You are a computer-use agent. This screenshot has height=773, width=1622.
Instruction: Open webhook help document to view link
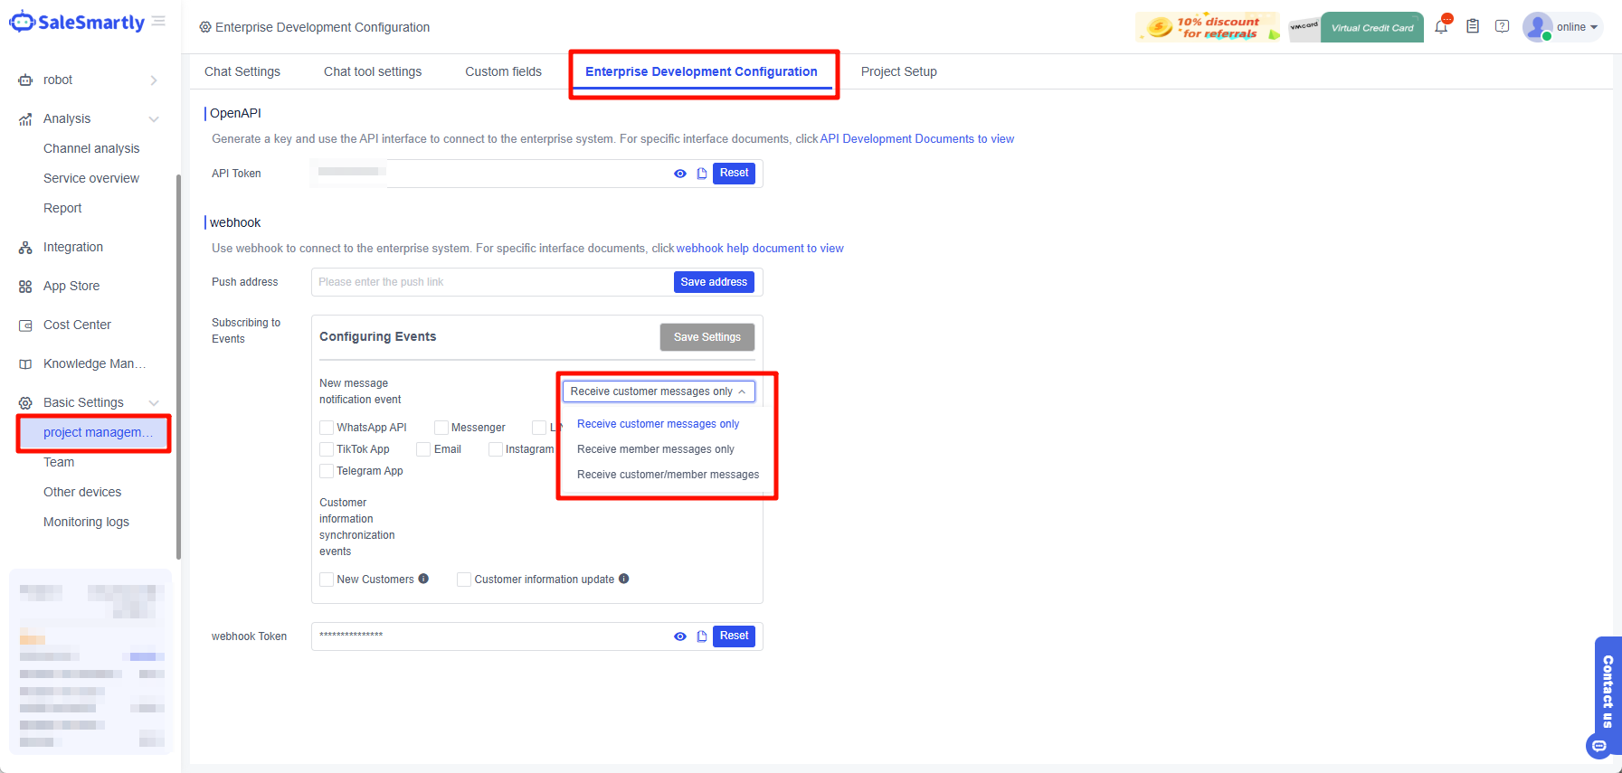(x=760, y=249)
